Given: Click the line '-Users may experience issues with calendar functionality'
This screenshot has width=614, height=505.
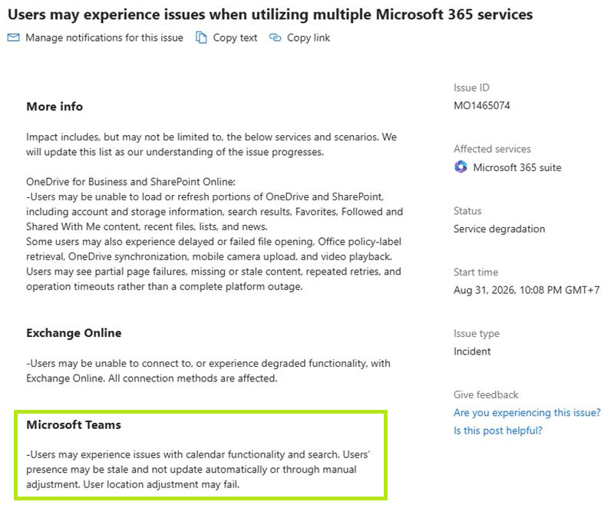Looking at the screenshot, I should [198, 454].
